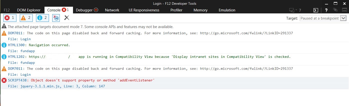Viewport: 349px width, 106px height.
Task: Switch to the Profiler tab
Action: pyautogui.click(x=176, y=10)
